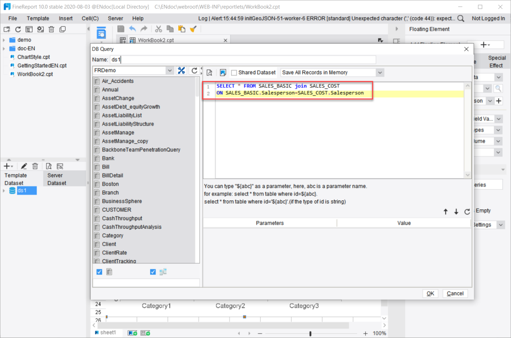Open GettingStartedEN.cpt in the file tree
Viewport: 511px width, 338px height.
tap(42, 66)
